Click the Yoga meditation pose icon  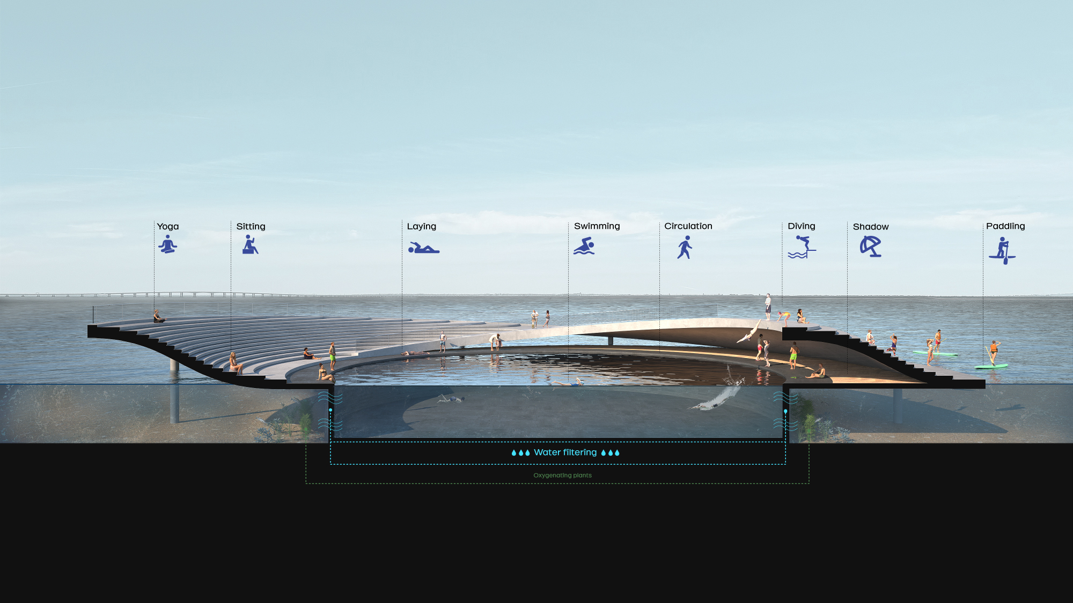[167, 244]
